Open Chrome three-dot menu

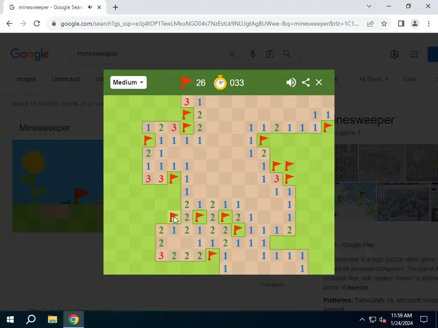point(429,24)
